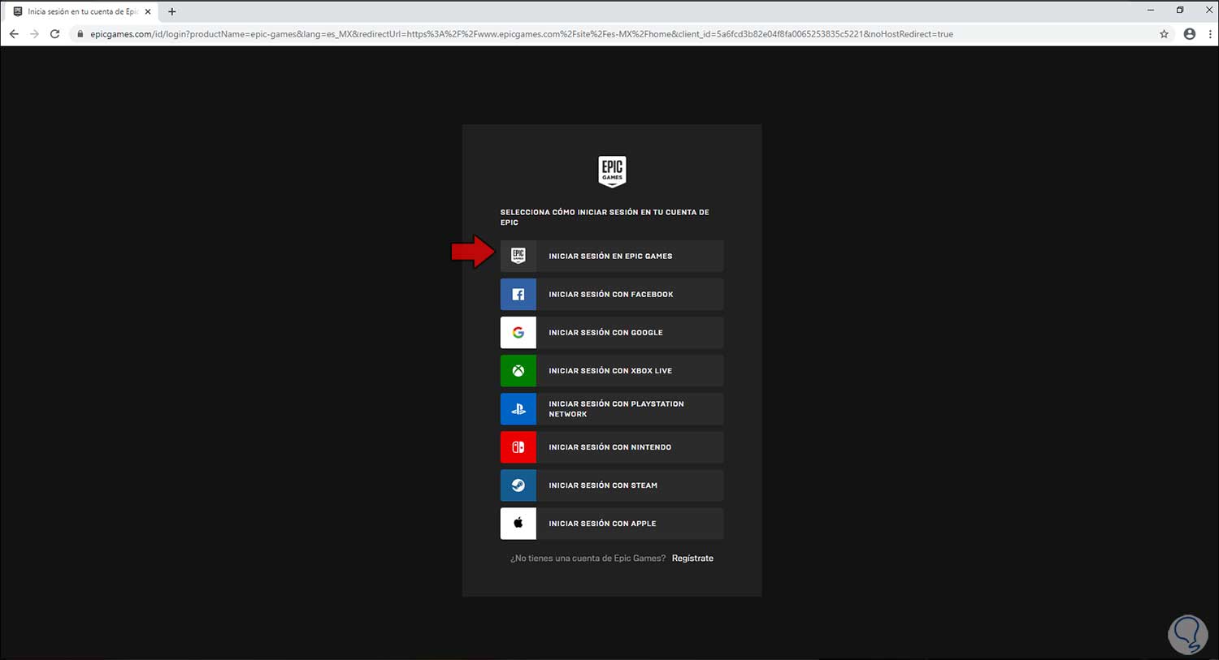Open the Chrome profile avatar icon
This screenshot has width=1219, height=660.
click(x=1190, y=34)
